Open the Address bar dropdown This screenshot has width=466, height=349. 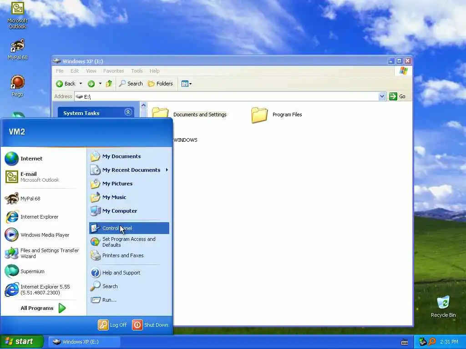382,96
